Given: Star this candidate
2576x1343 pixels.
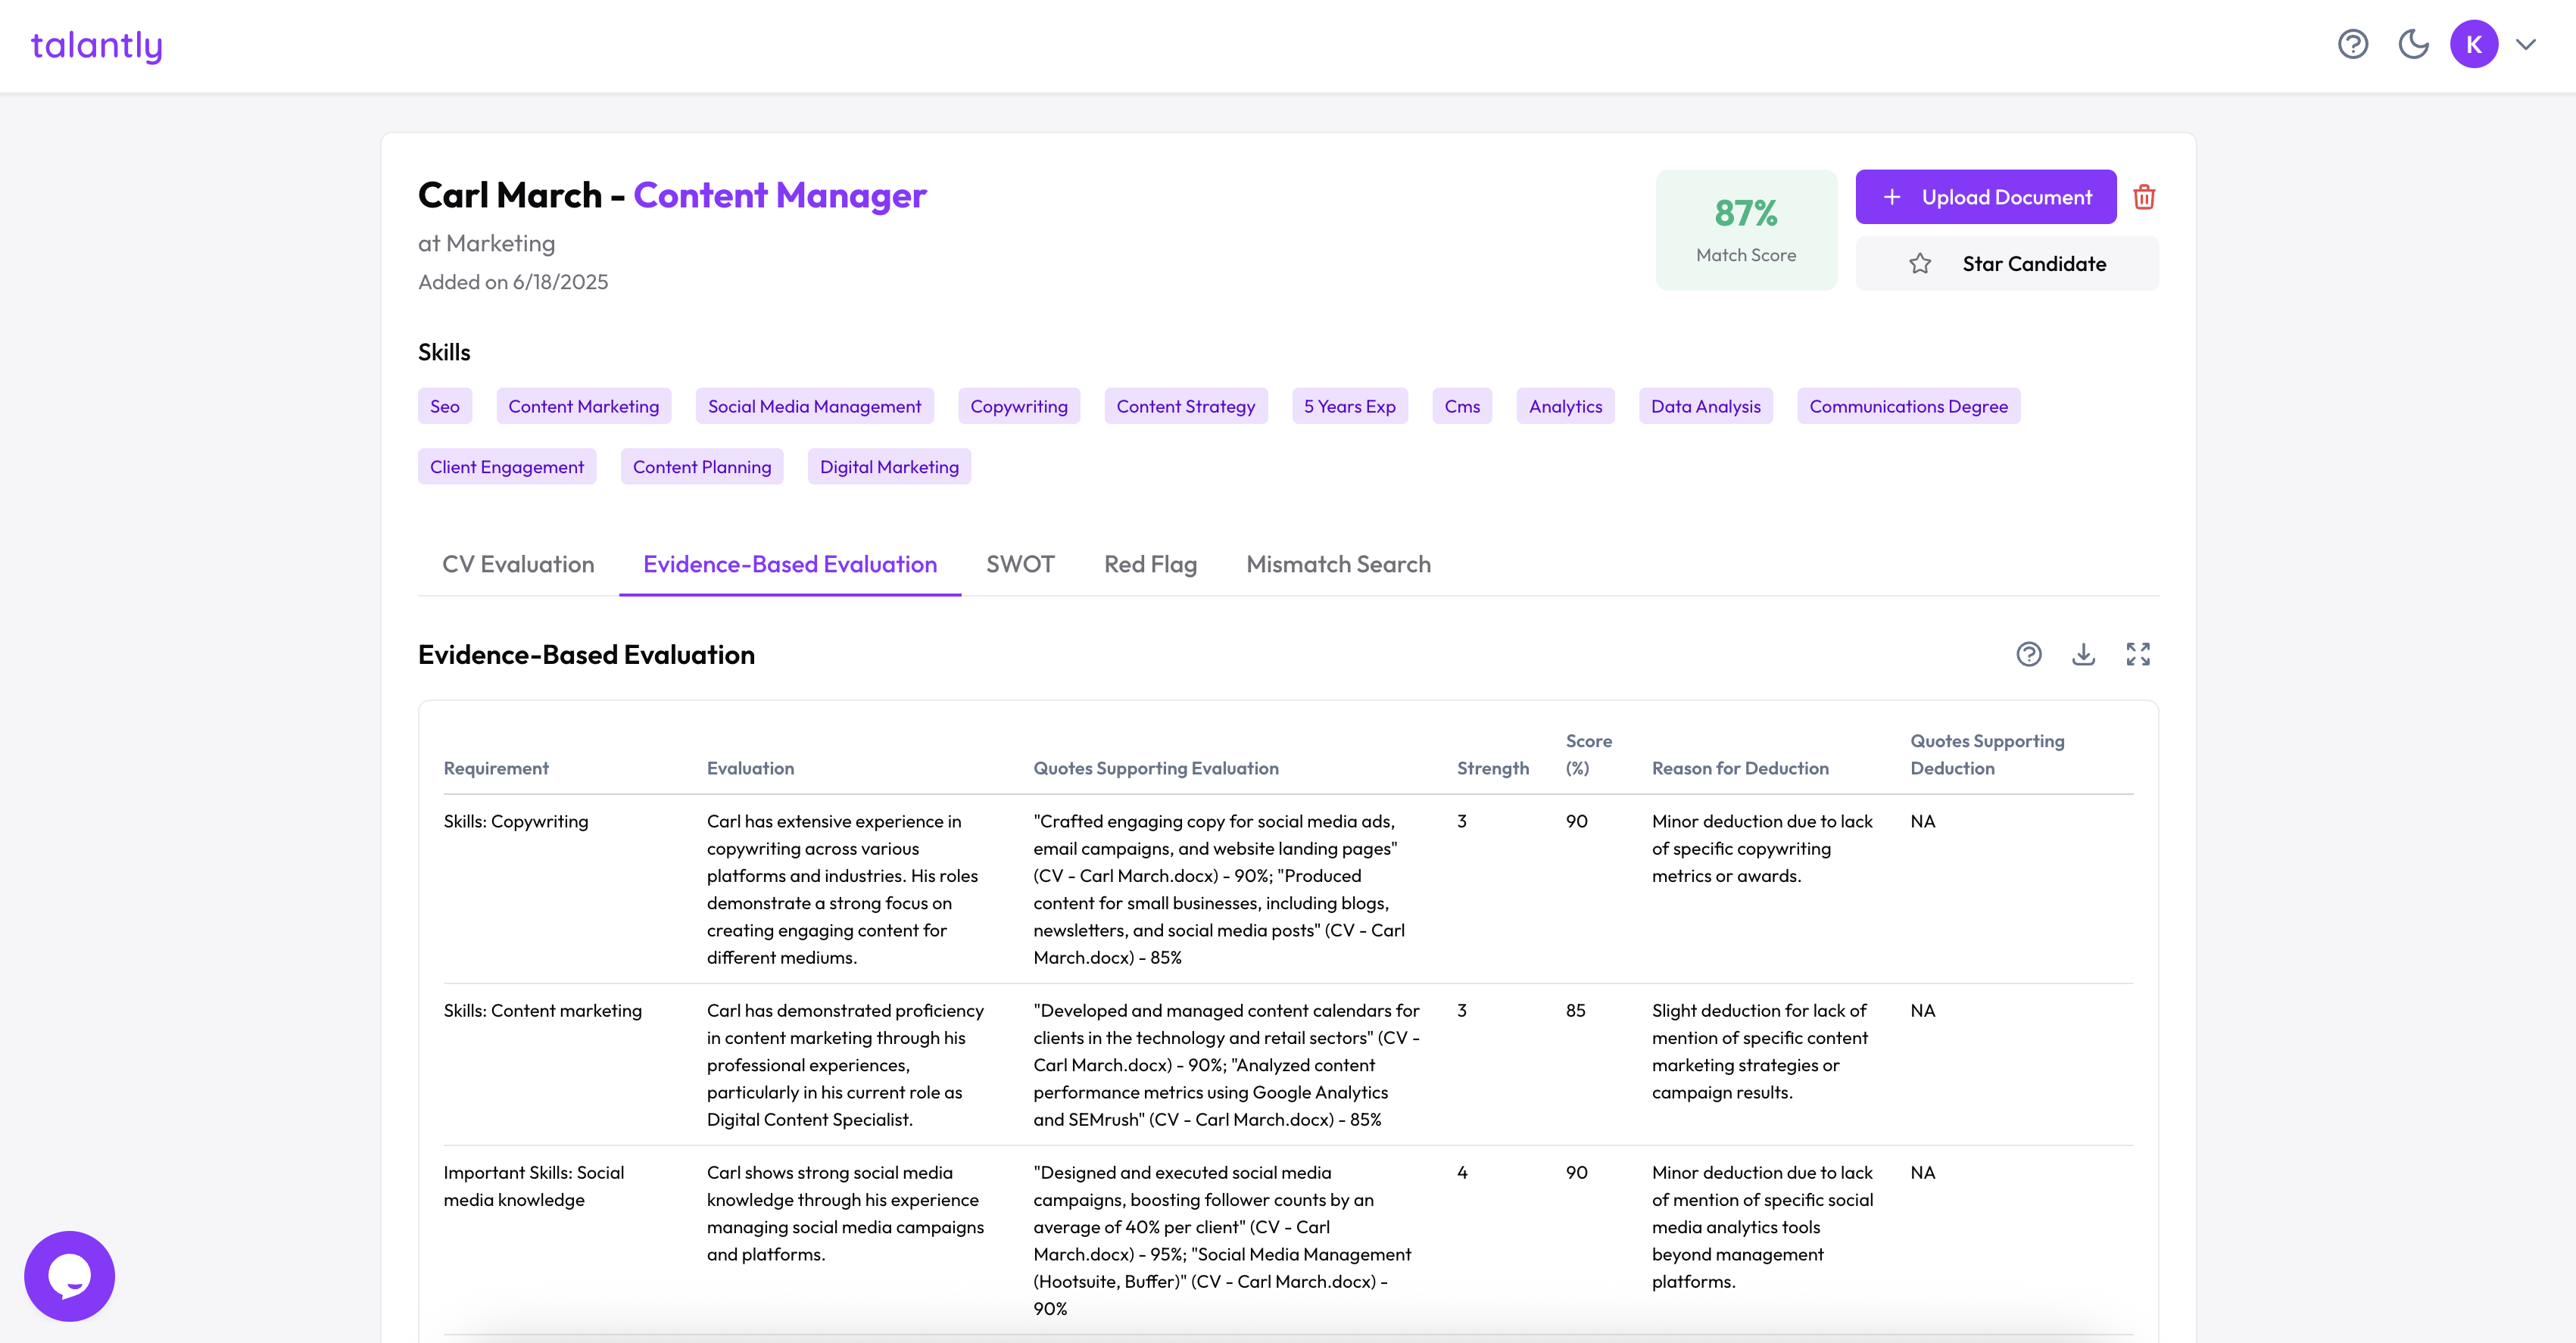Looking at the screenshot, I should click(x=2006, y=264).
